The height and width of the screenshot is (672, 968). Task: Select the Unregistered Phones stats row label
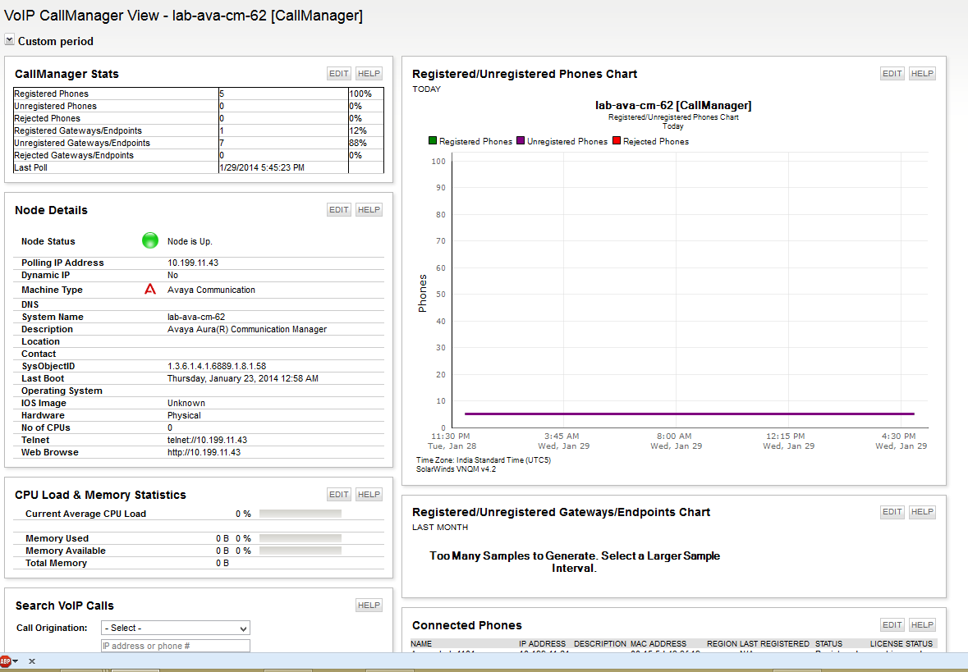point(56,106)
